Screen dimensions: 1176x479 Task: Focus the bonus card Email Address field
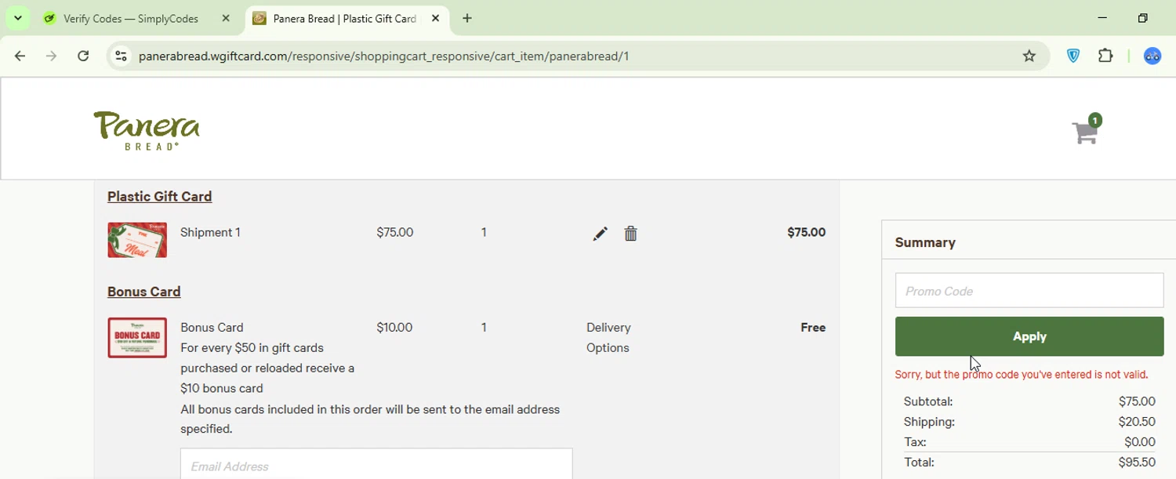[376, 464]
